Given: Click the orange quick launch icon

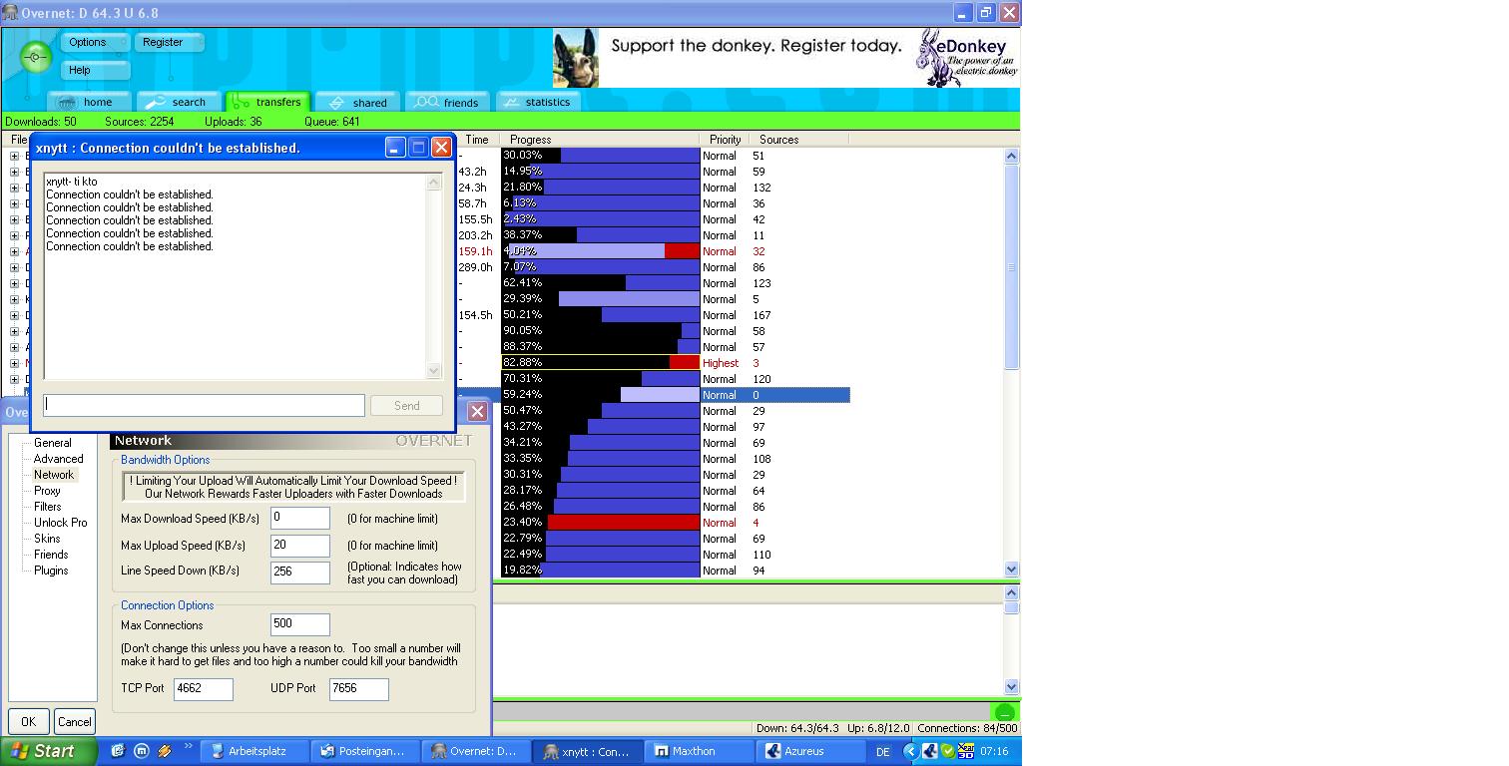Looking at the screenshot, I should 165,751.
